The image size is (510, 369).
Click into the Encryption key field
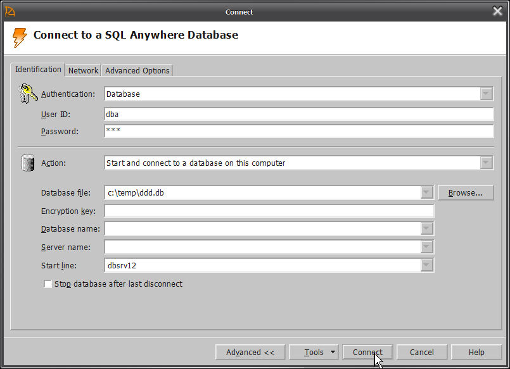tap(269, 211)
